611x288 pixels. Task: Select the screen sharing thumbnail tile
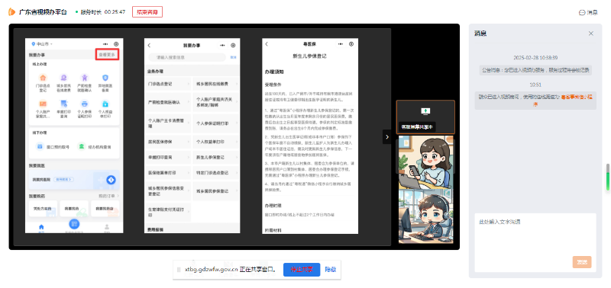coord(425,117)
